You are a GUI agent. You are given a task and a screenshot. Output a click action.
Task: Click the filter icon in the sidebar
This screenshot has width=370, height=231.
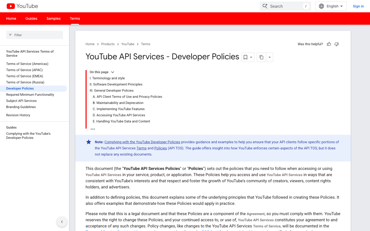pyautogui.click(x=10, y=35)
